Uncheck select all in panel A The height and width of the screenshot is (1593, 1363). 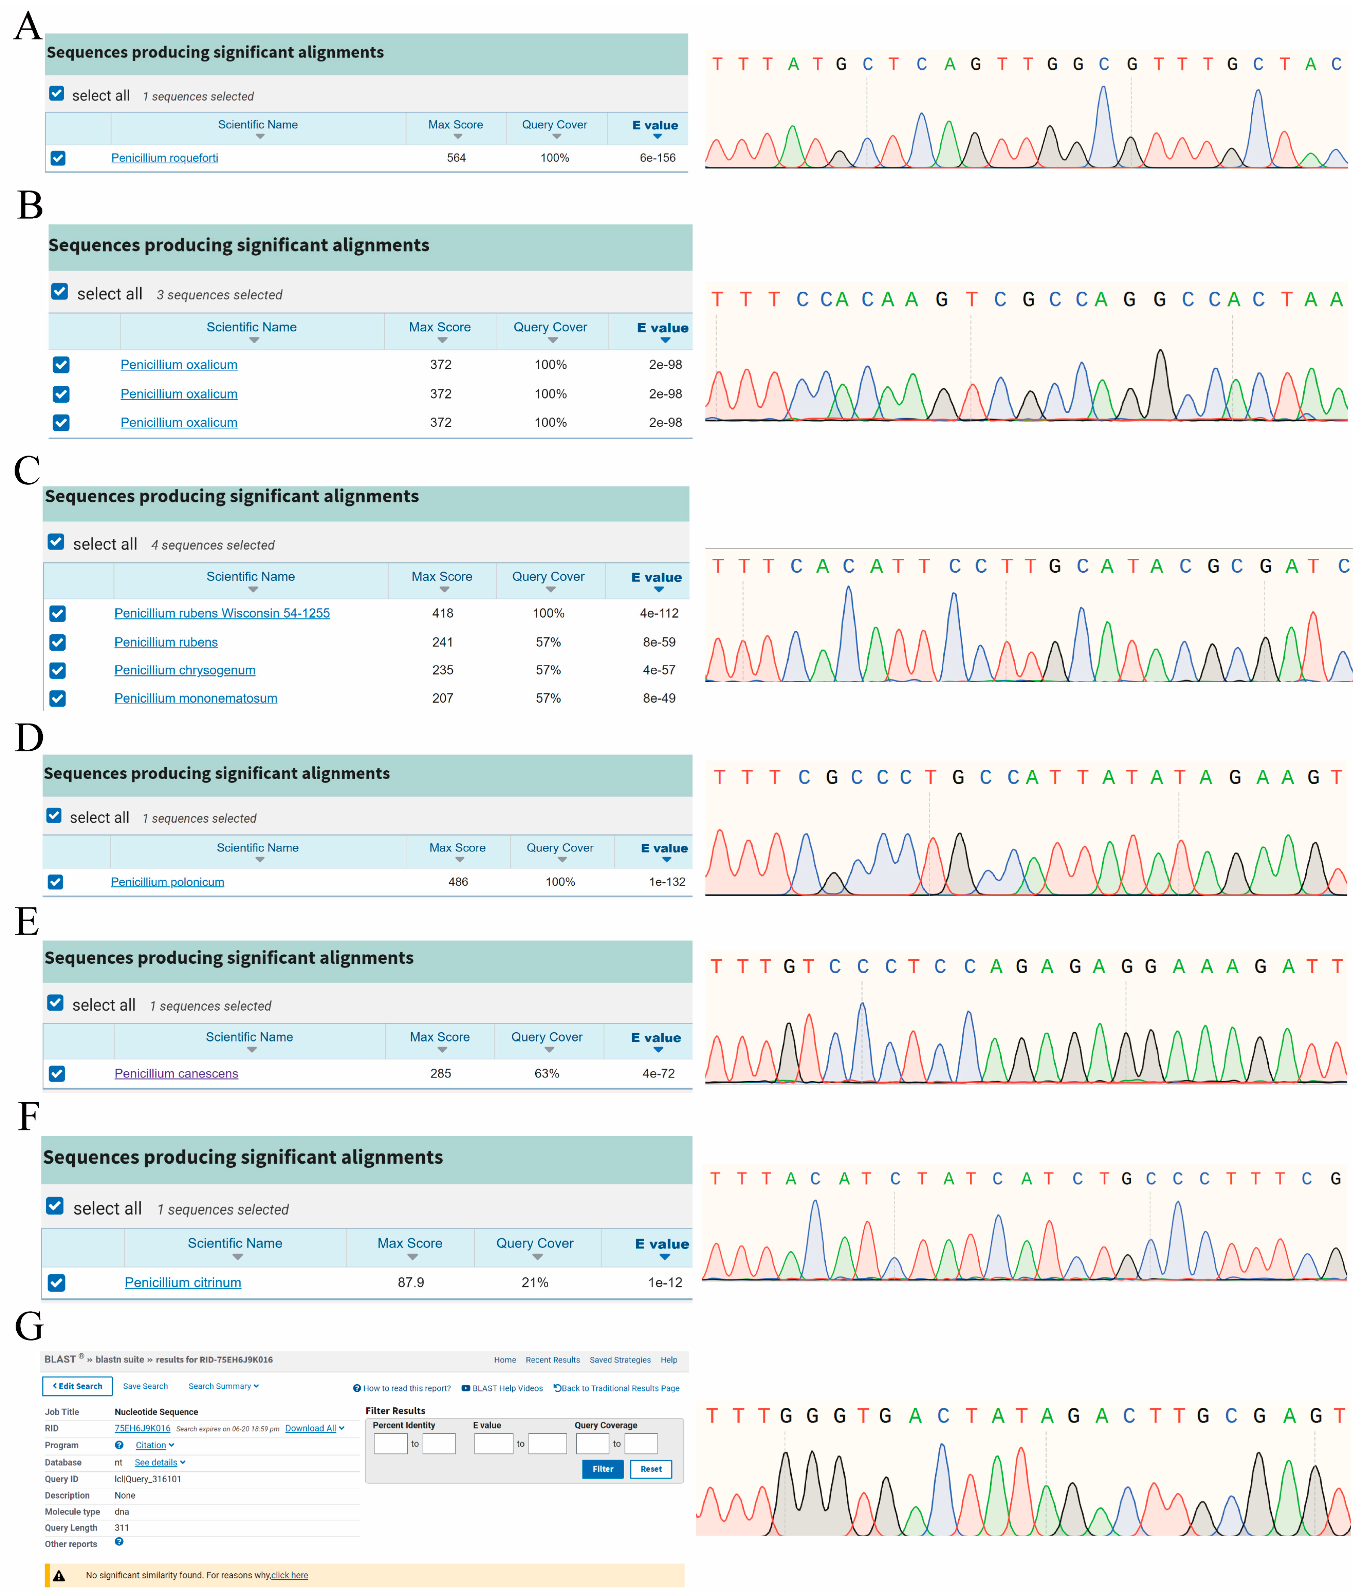(x=57, y=94)
